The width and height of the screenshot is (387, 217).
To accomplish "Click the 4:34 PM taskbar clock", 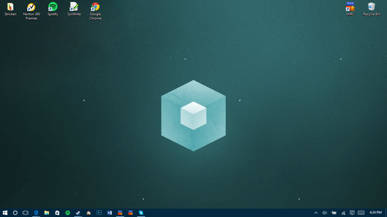I will pos(376,212).
